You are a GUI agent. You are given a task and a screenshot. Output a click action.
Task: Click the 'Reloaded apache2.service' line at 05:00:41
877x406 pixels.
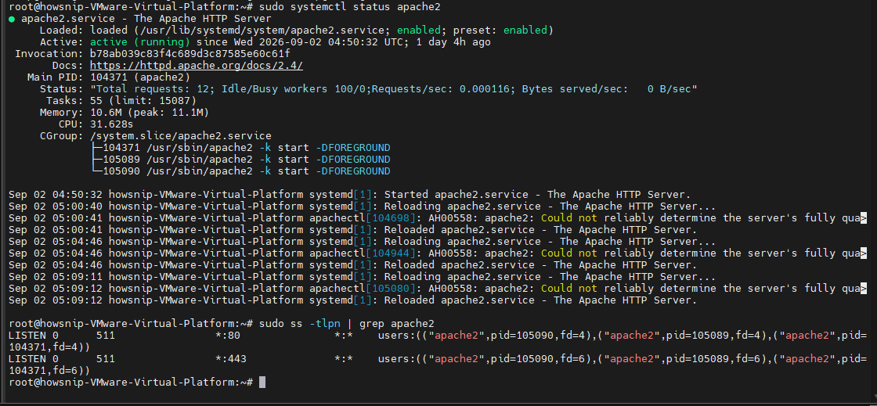click(x=353, y=229)
